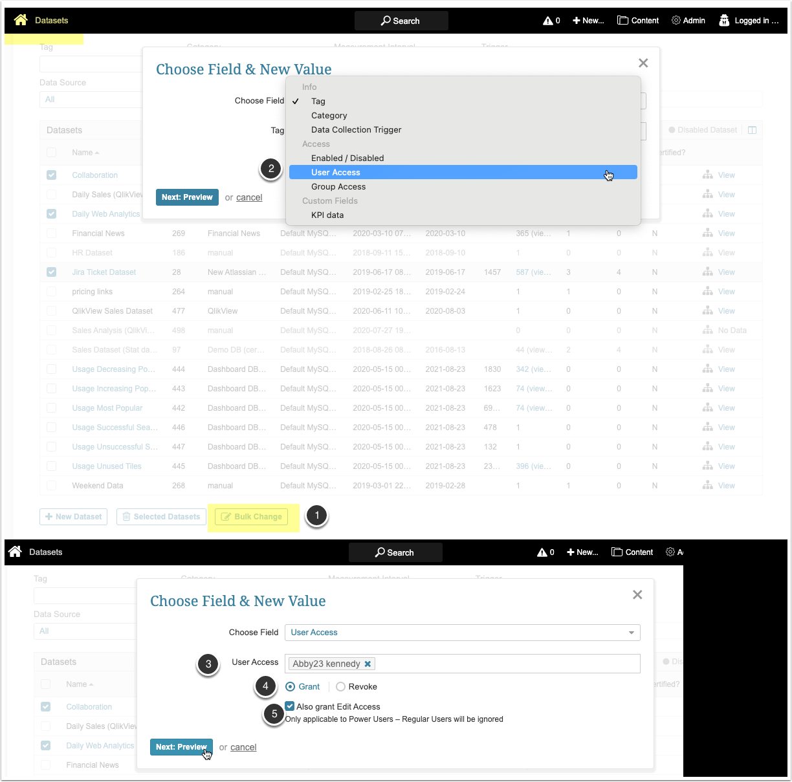Click Logged in user icon
This screenshot has width=792, height=782.
(x=724, y=21)
